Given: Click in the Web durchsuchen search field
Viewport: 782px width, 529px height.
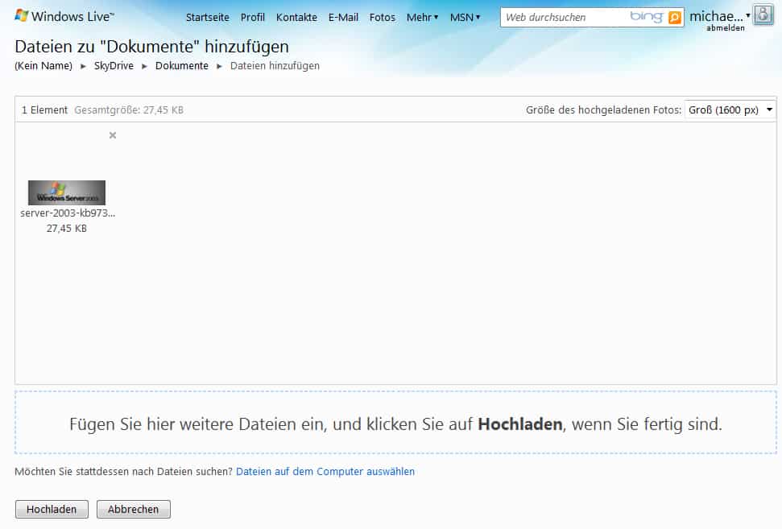Looking at the screenshot, I should [x=564, y=18].
